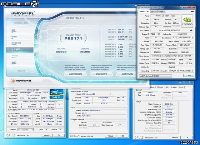The width and height of the screenshot is (200, 145).
Task: Click the GPU-Z title bar icon
Action: (139, 7)
